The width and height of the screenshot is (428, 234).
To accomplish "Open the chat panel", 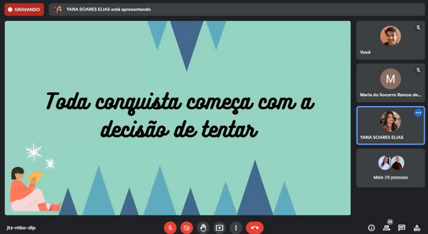I will click(401, 228).
